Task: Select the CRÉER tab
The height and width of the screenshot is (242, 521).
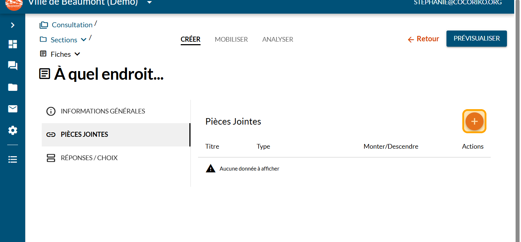Action: 190,39
